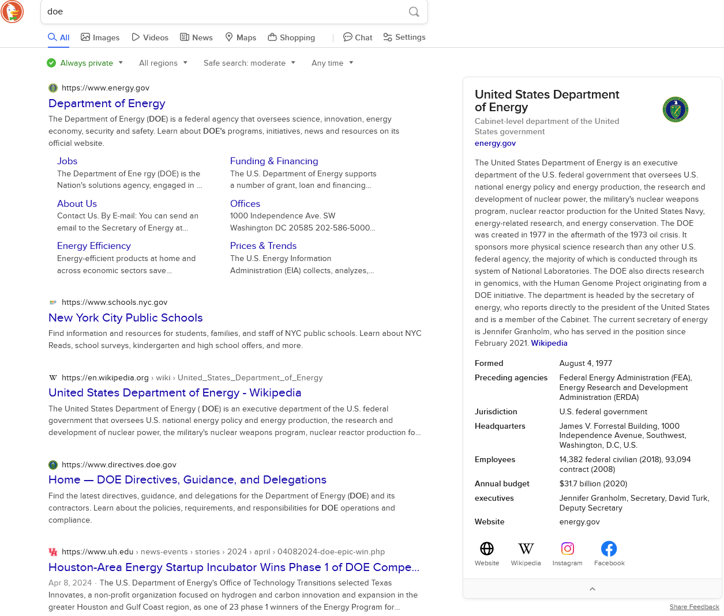Click the energy.gov link under panel title
Image resolution: width=724 pixels, height=616 pixels.
click(495, 143)
